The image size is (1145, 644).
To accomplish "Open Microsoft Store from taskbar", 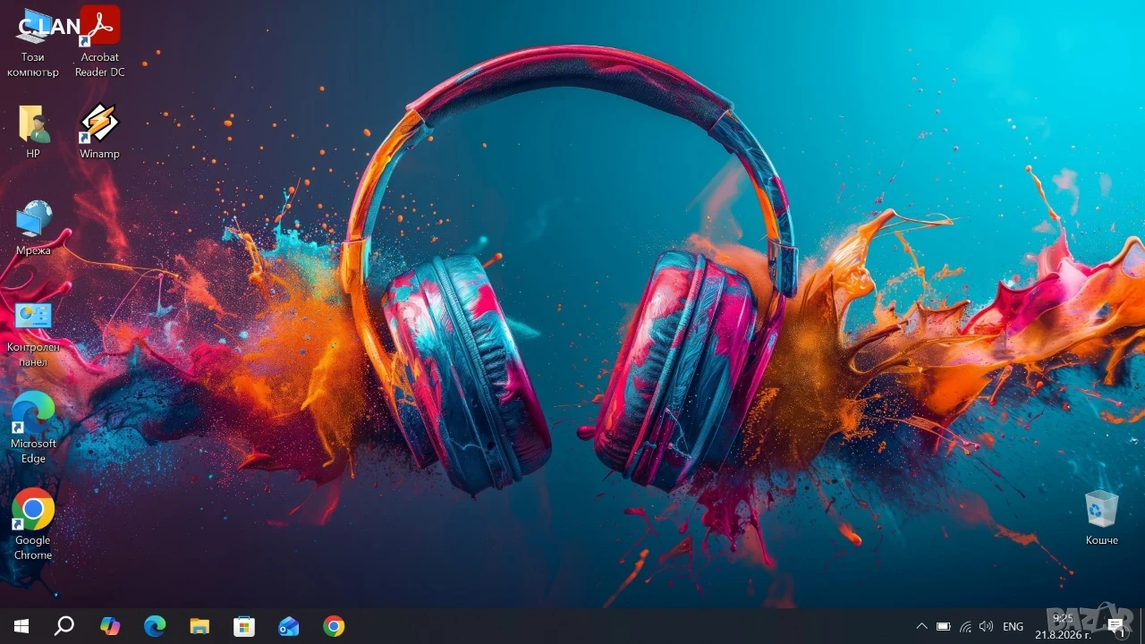I will (244, 626).
